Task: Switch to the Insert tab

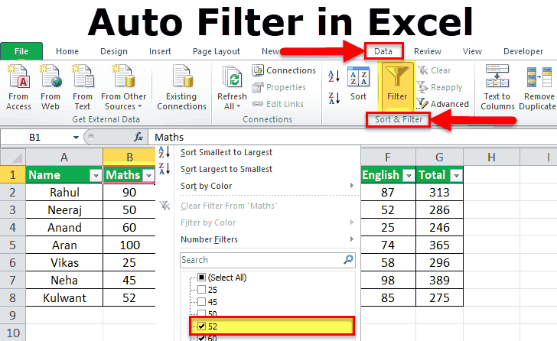Action: point(160,51)
